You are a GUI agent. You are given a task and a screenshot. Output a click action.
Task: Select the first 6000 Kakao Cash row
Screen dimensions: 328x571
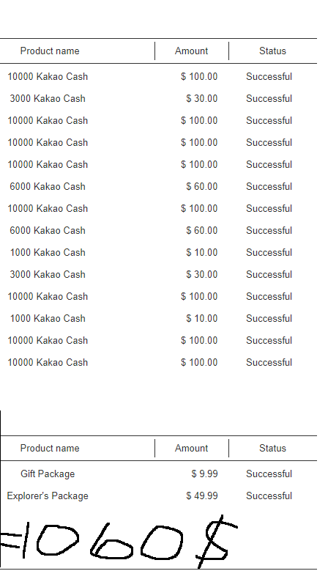(x=158, y=186)
